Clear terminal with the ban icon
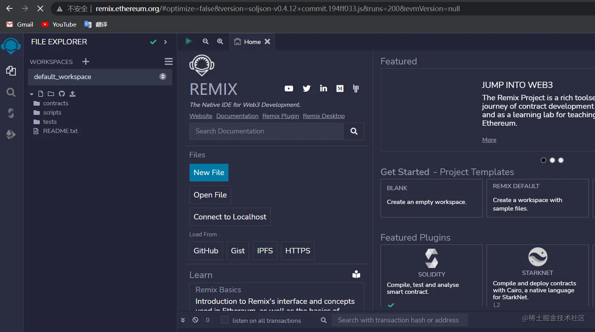 point(195,320)
